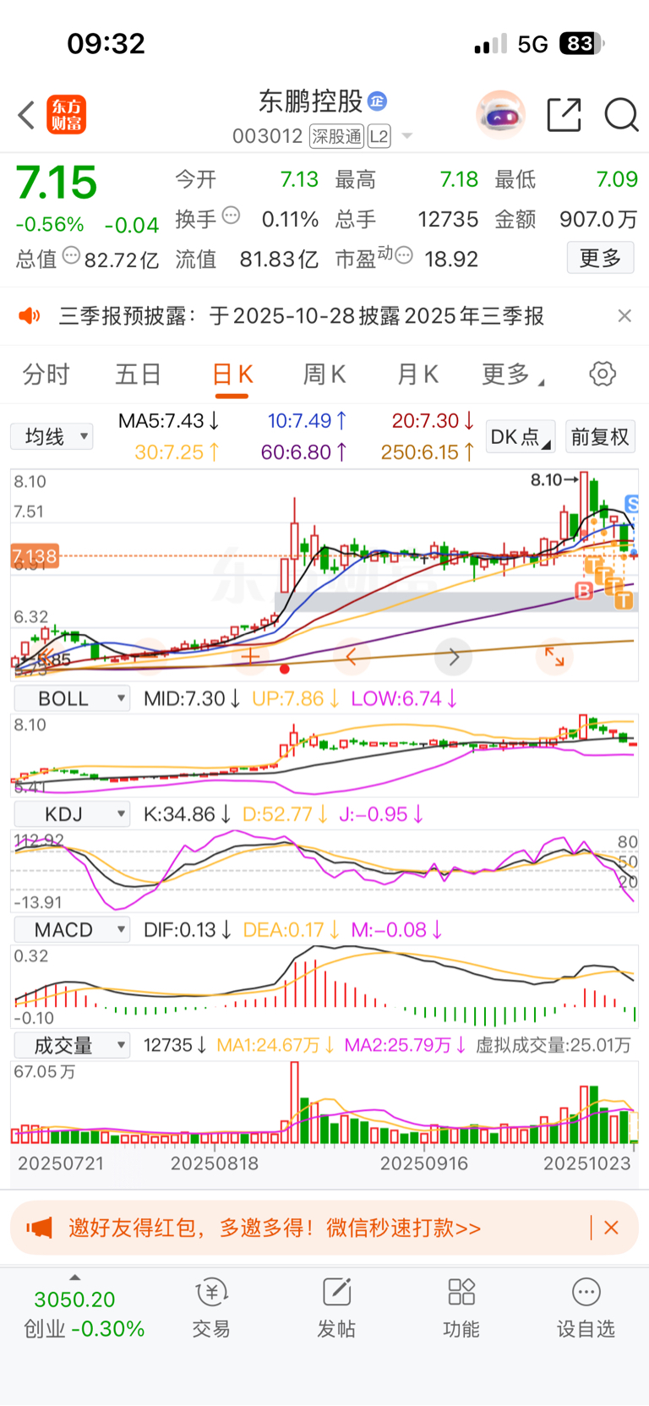Tap the 250:6.15 moving average value

point(427,452)
